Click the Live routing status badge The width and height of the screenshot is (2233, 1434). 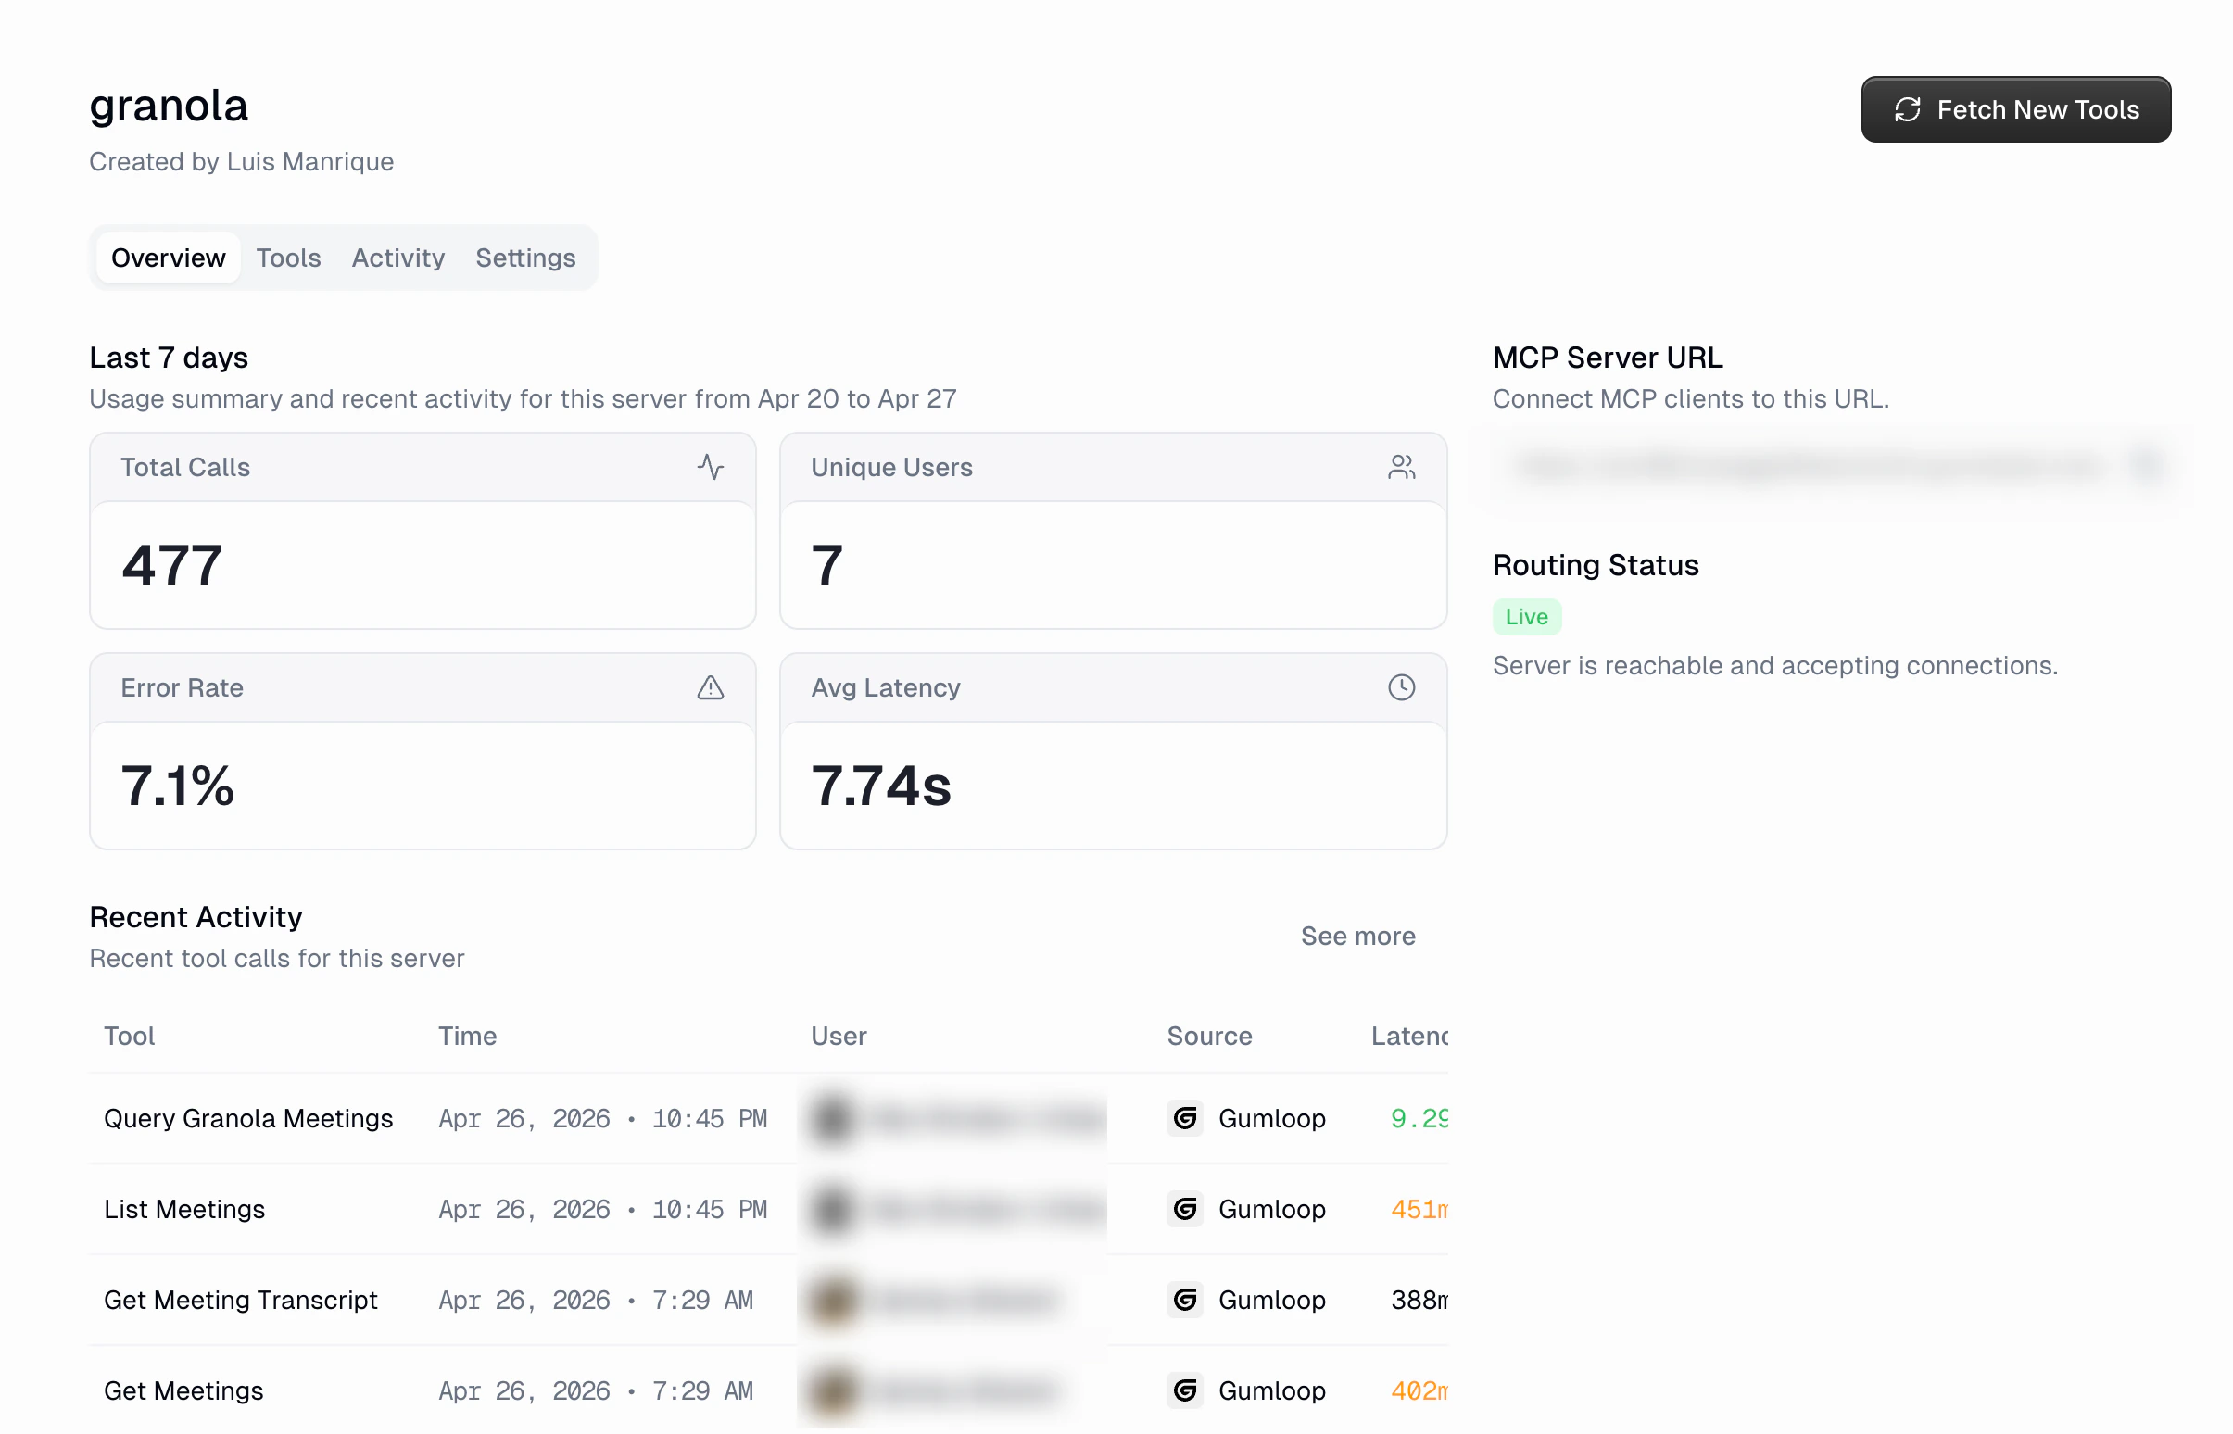pyautogui.click(x=1526, y=615)
